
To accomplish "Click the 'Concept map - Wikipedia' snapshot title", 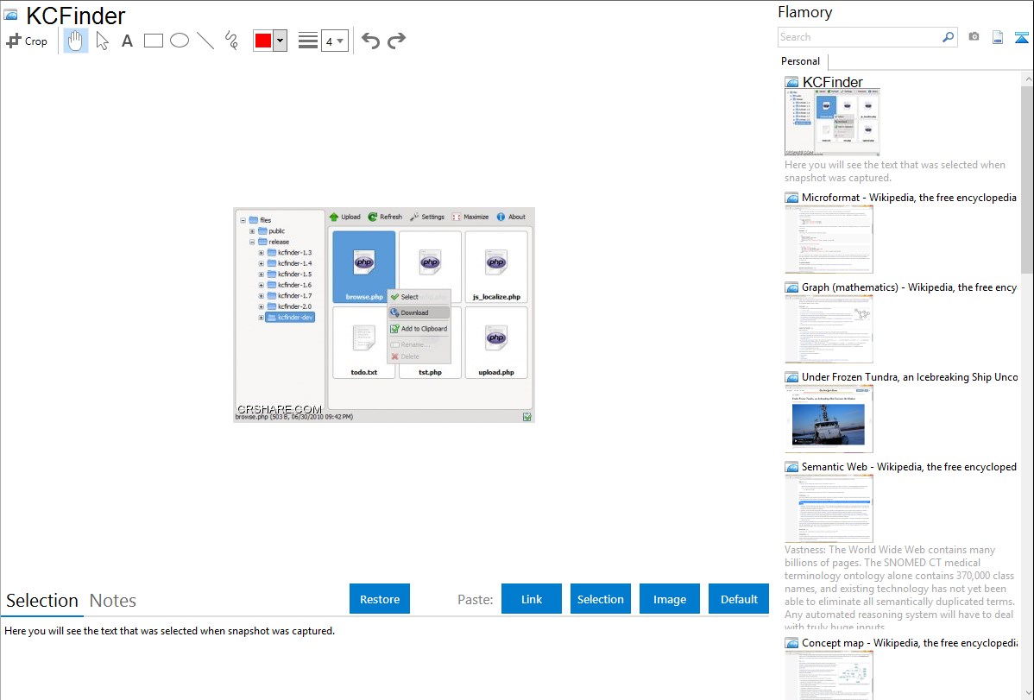I will [910, 642].
